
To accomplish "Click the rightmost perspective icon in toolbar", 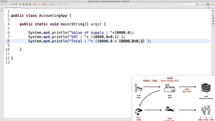I will pyautogui.click(x=213, y=4).
